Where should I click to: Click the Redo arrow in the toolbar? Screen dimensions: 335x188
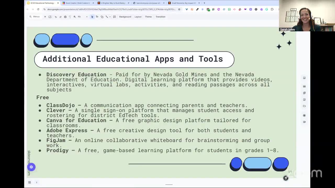tap(60, 17)
